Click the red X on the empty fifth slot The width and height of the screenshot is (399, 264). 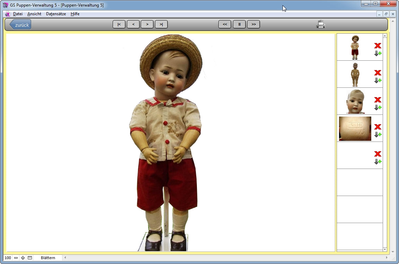pyautogui.click(x=378, y=154)
